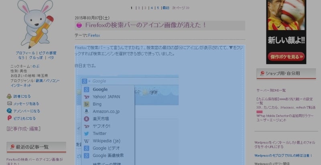The image size is (321, 165).
Task: Click the メッセージを送る link
Action: coord(26,104)
